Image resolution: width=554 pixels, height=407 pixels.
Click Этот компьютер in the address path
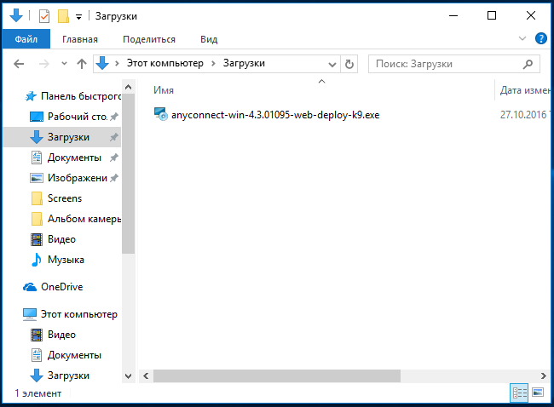click(x=165, y=63)
